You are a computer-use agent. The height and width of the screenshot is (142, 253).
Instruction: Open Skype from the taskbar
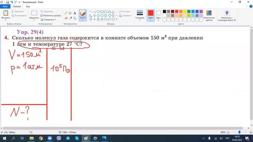(x=77, y=138)
